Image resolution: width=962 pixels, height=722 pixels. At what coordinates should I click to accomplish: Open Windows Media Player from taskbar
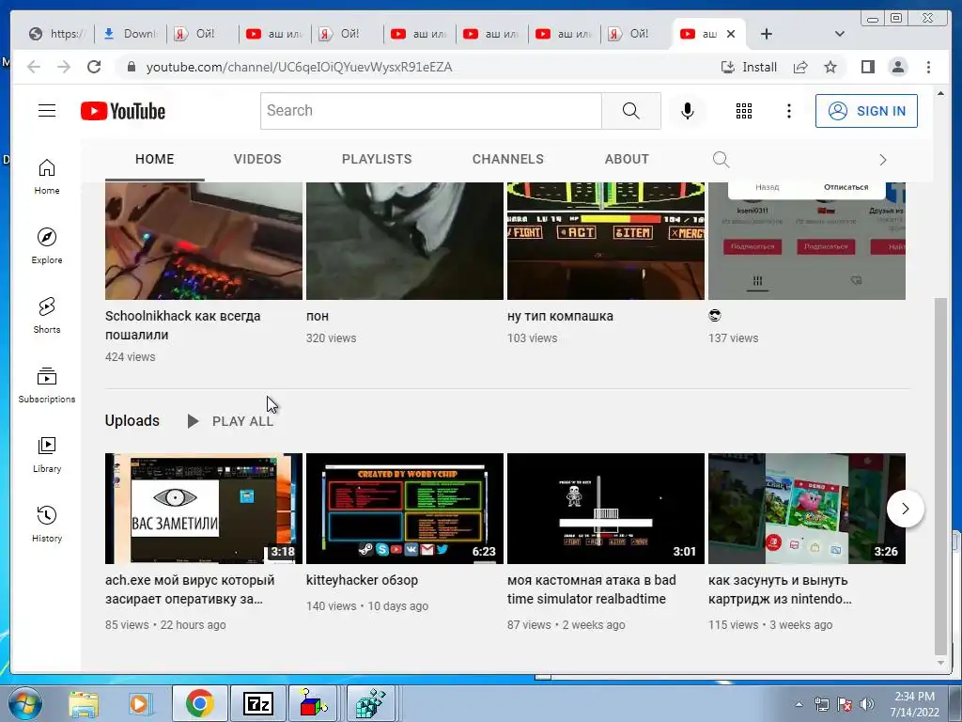tap(140, 703)
